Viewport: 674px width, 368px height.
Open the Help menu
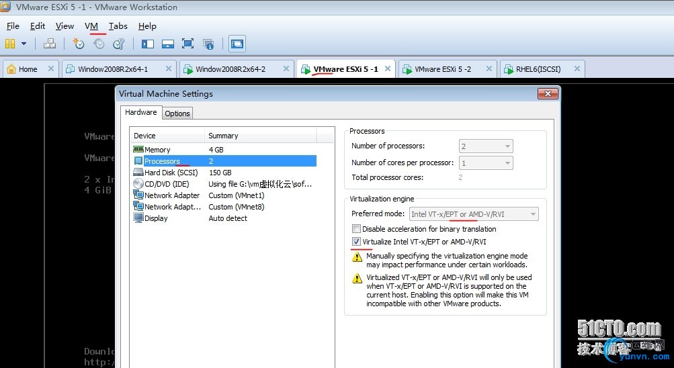(x=147, y=26)
